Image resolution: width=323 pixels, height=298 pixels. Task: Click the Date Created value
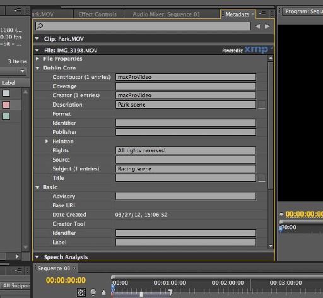point(141,215)
